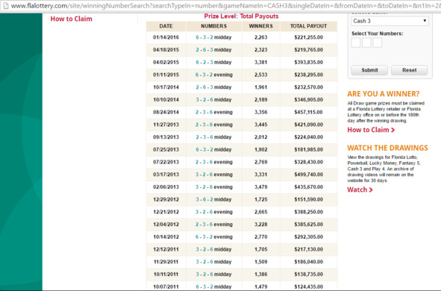The image size is (441, 291).
Task: Open the Watch drawings link
Action: coord(360,190)
